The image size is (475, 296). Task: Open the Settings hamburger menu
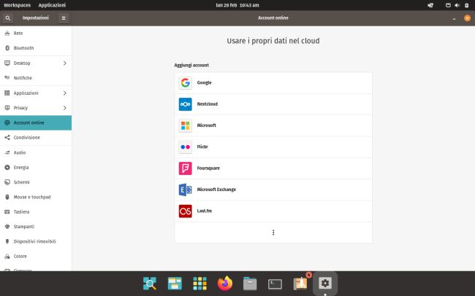tap(64, 18)
